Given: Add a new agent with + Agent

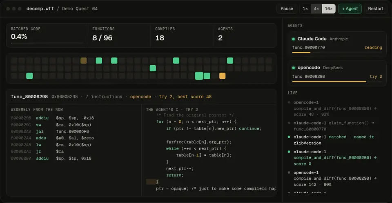Looking at the screenshot, I should (x=350, y=9).
